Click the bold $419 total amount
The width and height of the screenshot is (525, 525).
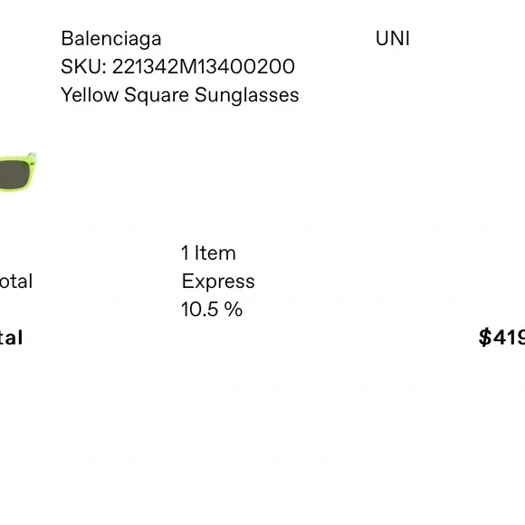501,337
